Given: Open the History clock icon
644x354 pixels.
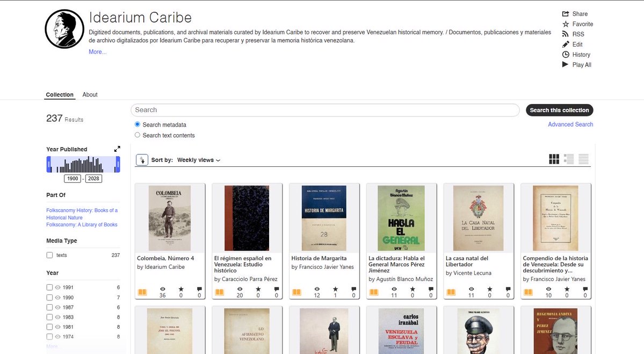Looking at the screenshot, I should point(566,55).
